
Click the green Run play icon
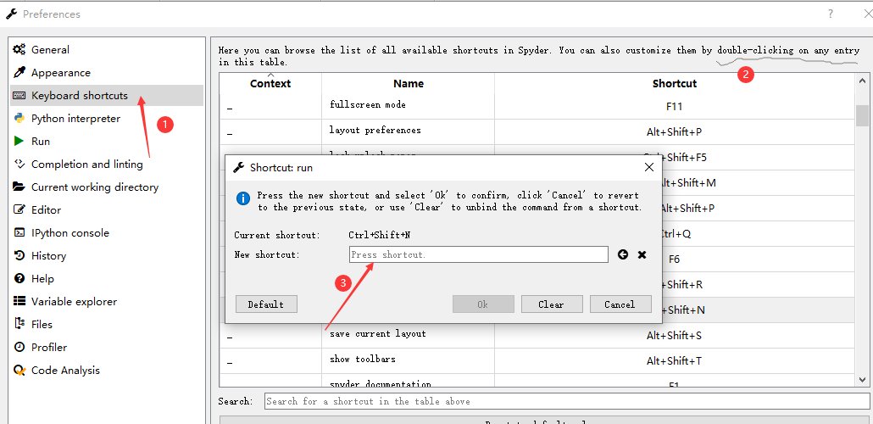pyautogui.click(x=19, y=141)
